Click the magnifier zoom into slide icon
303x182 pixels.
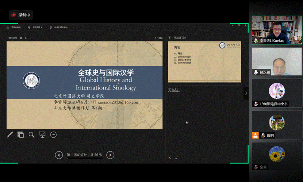click(31, 135)
